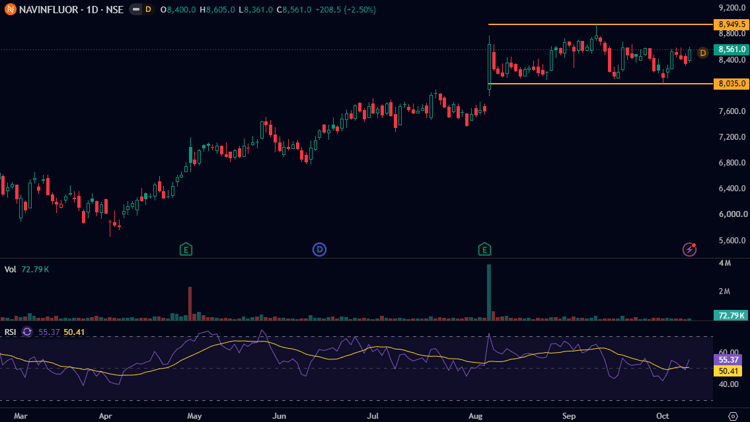Click the 9,200.0 price axis label

pos(732,8)
